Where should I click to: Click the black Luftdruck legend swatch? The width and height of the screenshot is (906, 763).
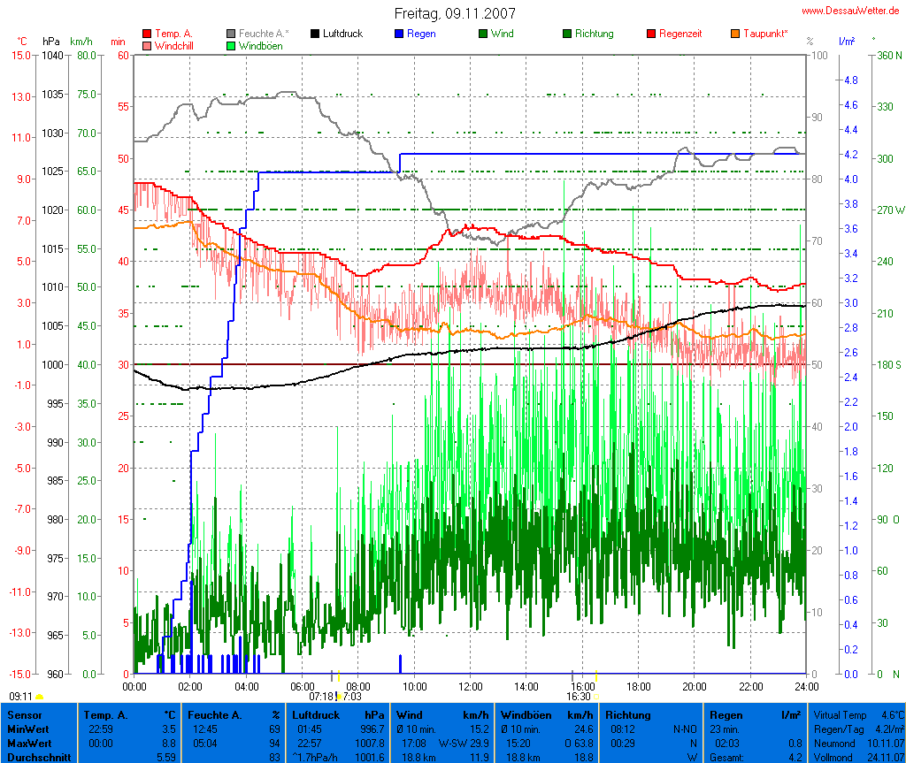tap(314, 34)
